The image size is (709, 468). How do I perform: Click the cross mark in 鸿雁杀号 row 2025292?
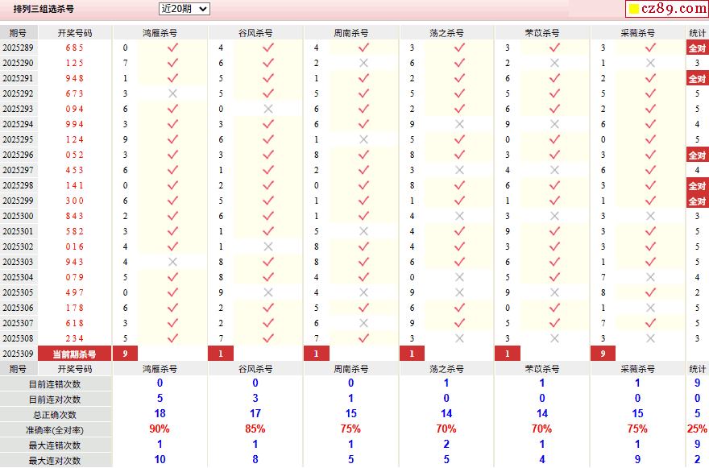pyautogui.click(x=172, y=93)
